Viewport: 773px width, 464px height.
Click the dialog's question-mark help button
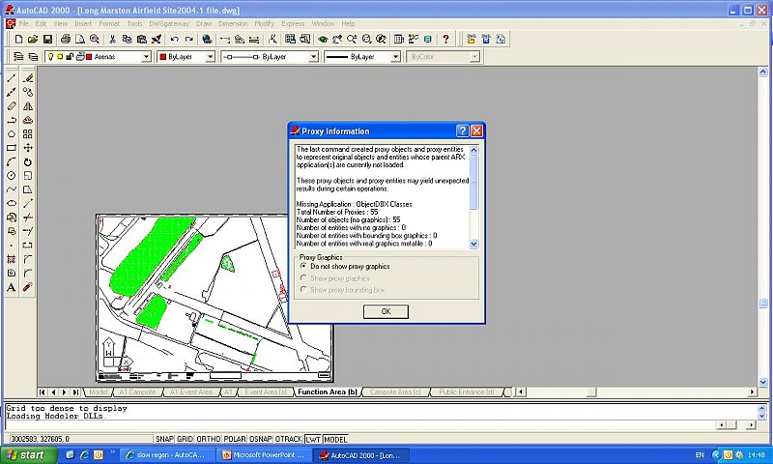coord(462,130)
